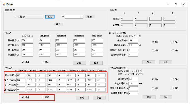Choose X轴 radio in PVT运动(余弦函数) panel
The width and height of the screenshot is (190, 105).
(155, 79)
